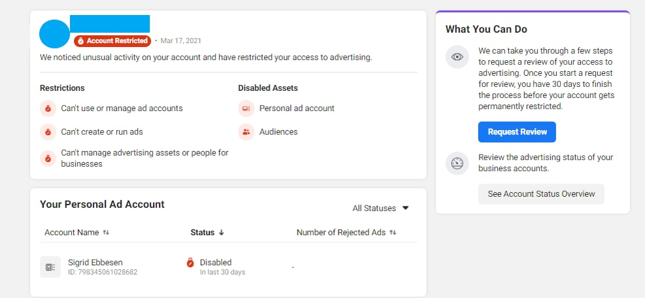The image size is (645, 298).
Task: Click the Audiences people icon
Action: [x=246, y=132]
